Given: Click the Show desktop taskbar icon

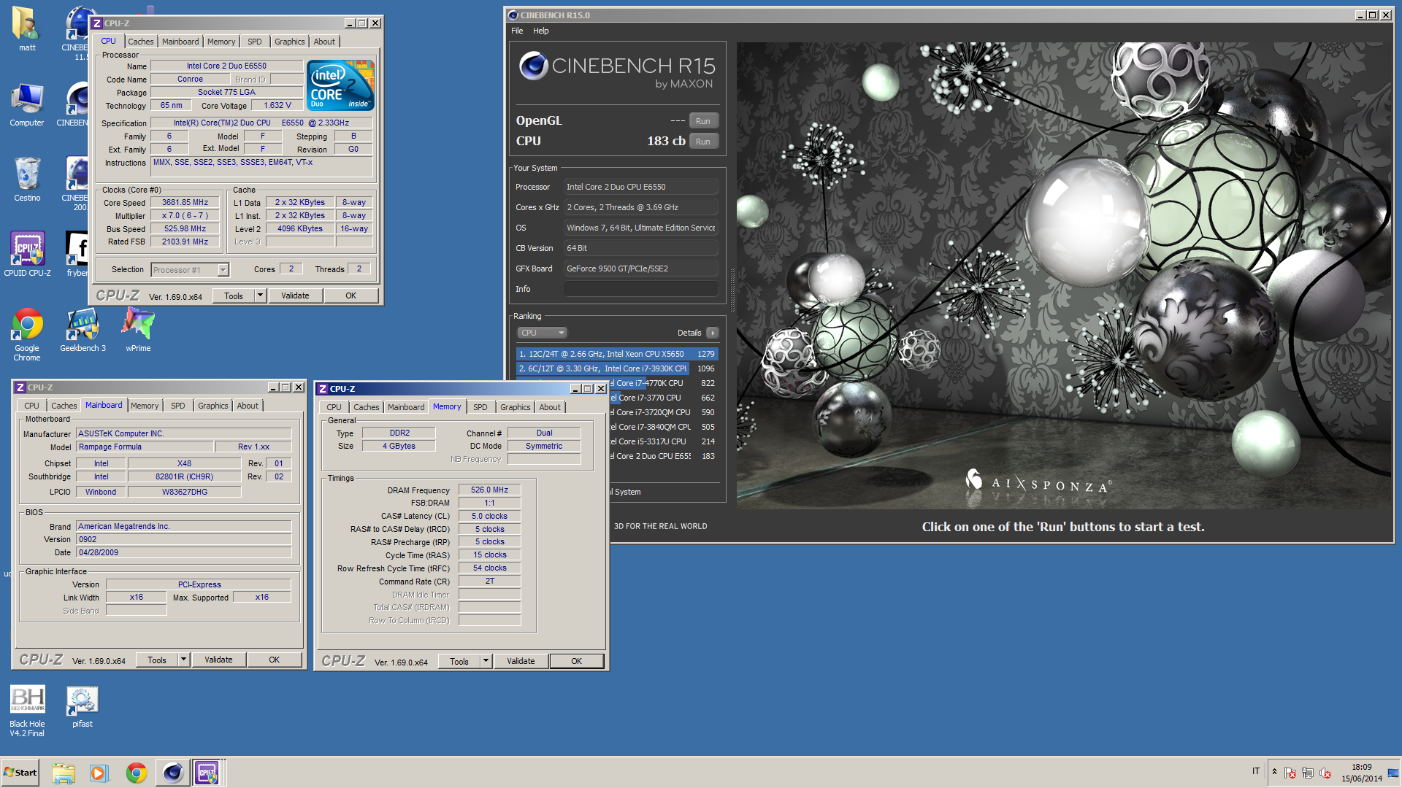Looking at the screenshot, I should [x=1393, y=773].
